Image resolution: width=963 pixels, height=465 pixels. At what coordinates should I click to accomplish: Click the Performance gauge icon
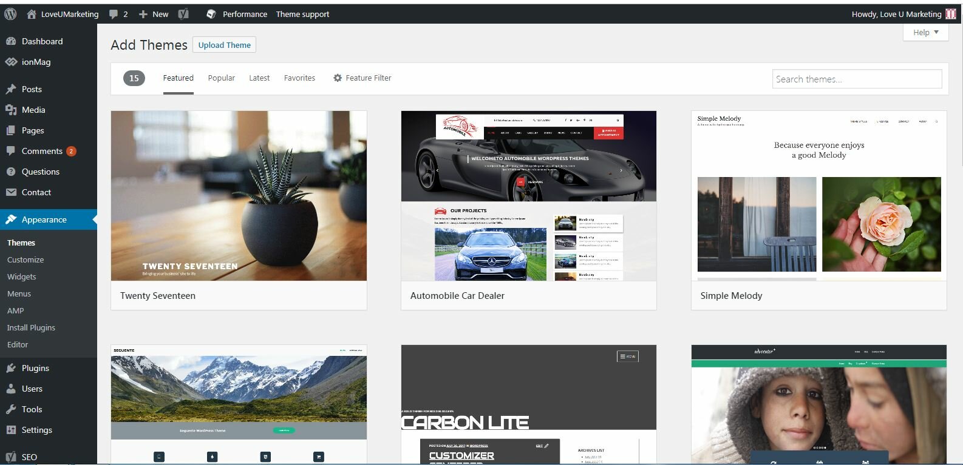211,14
